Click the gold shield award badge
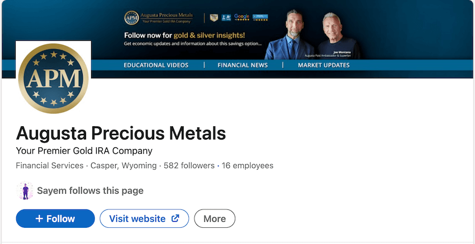Image resolution: width=475 pixels, height=244 pixels. pos(213,18)
